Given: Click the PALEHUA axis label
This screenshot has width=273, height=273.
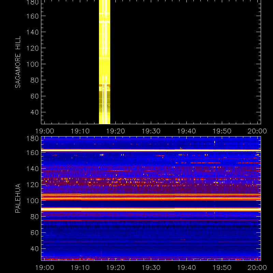Looking at the screenshot, I should pyautogui.click(x=18, y=198).
